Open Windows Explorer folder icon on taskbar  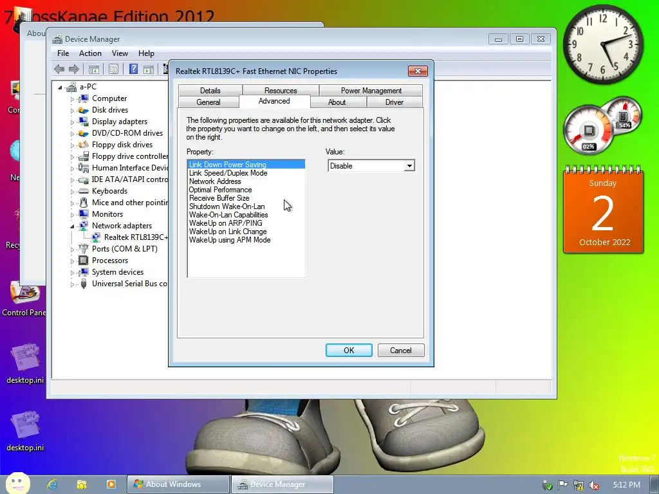coord(82,484)
